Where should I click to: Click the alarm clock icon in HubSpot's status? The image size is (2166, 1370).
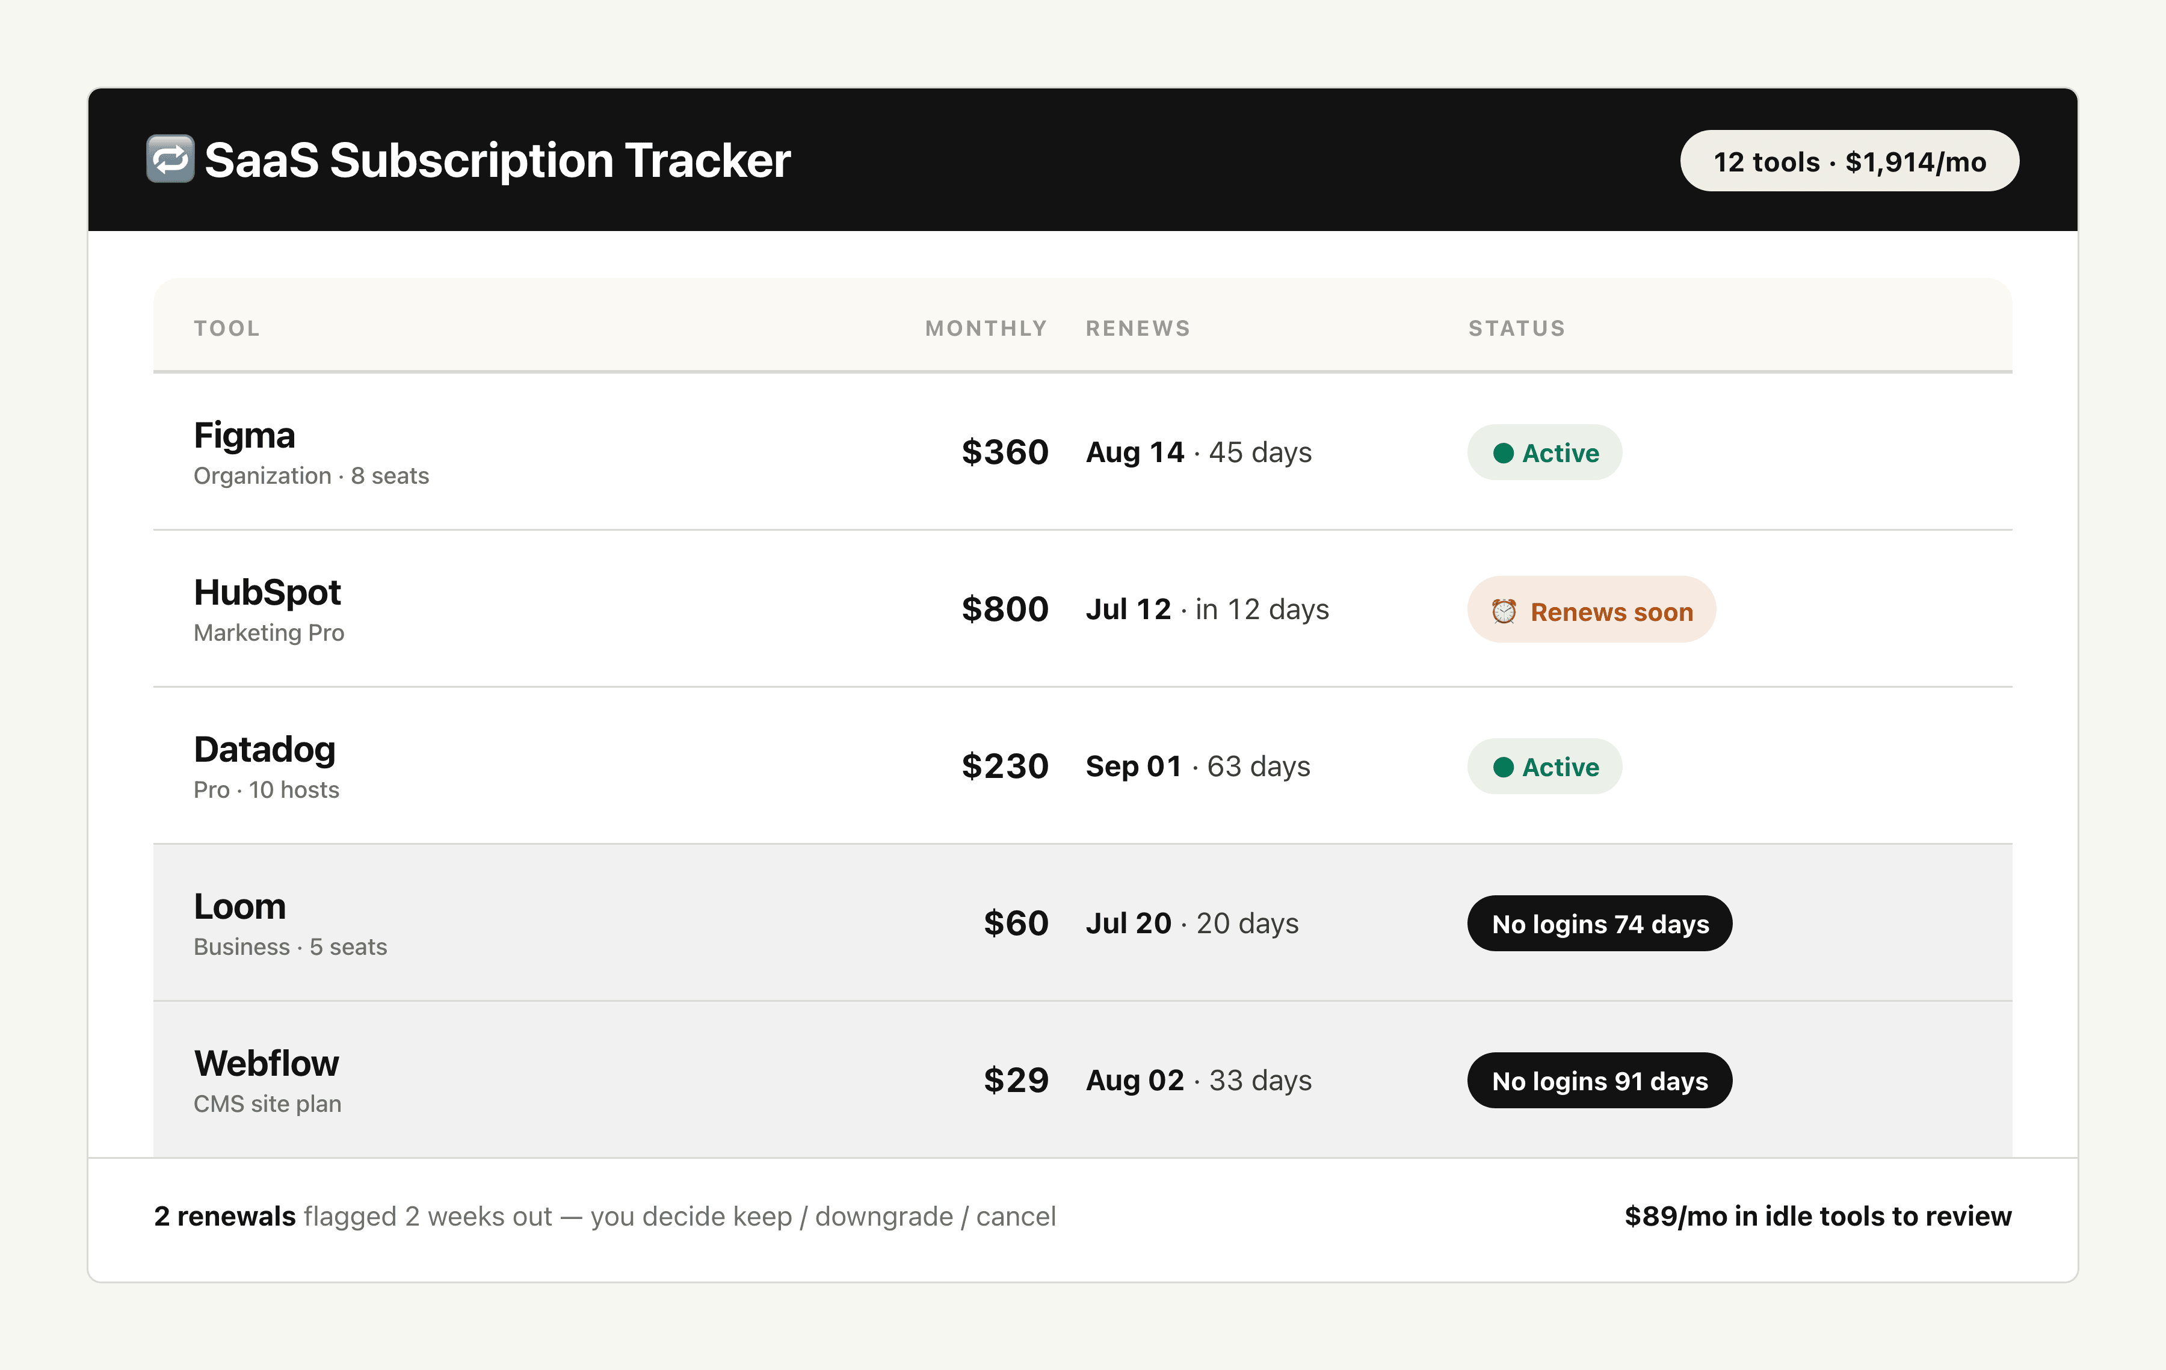[x=1504, y=612]
